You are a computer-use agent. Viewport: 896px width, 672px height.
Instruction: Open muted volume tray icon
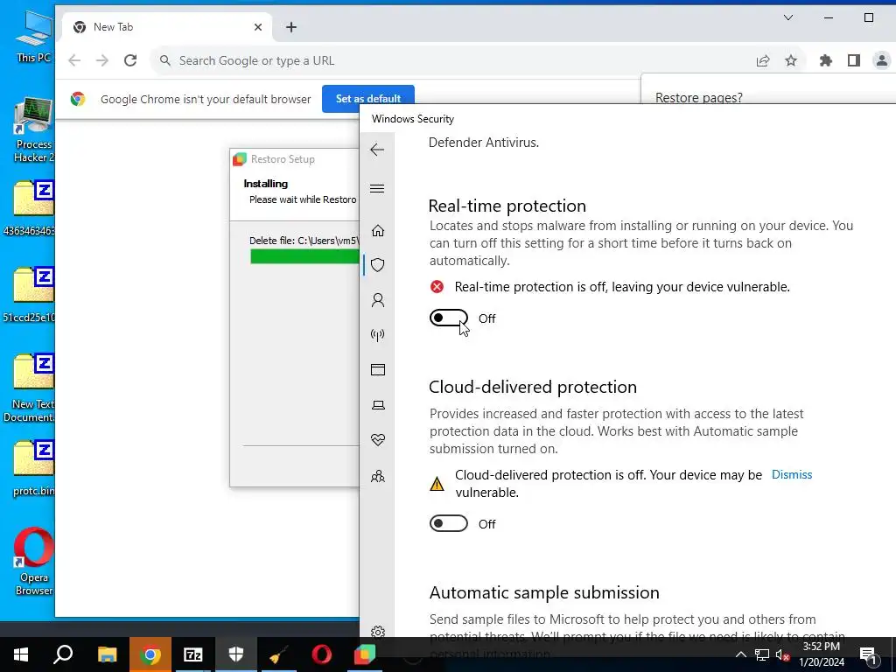pyautogui.click(x=782, y=654)
